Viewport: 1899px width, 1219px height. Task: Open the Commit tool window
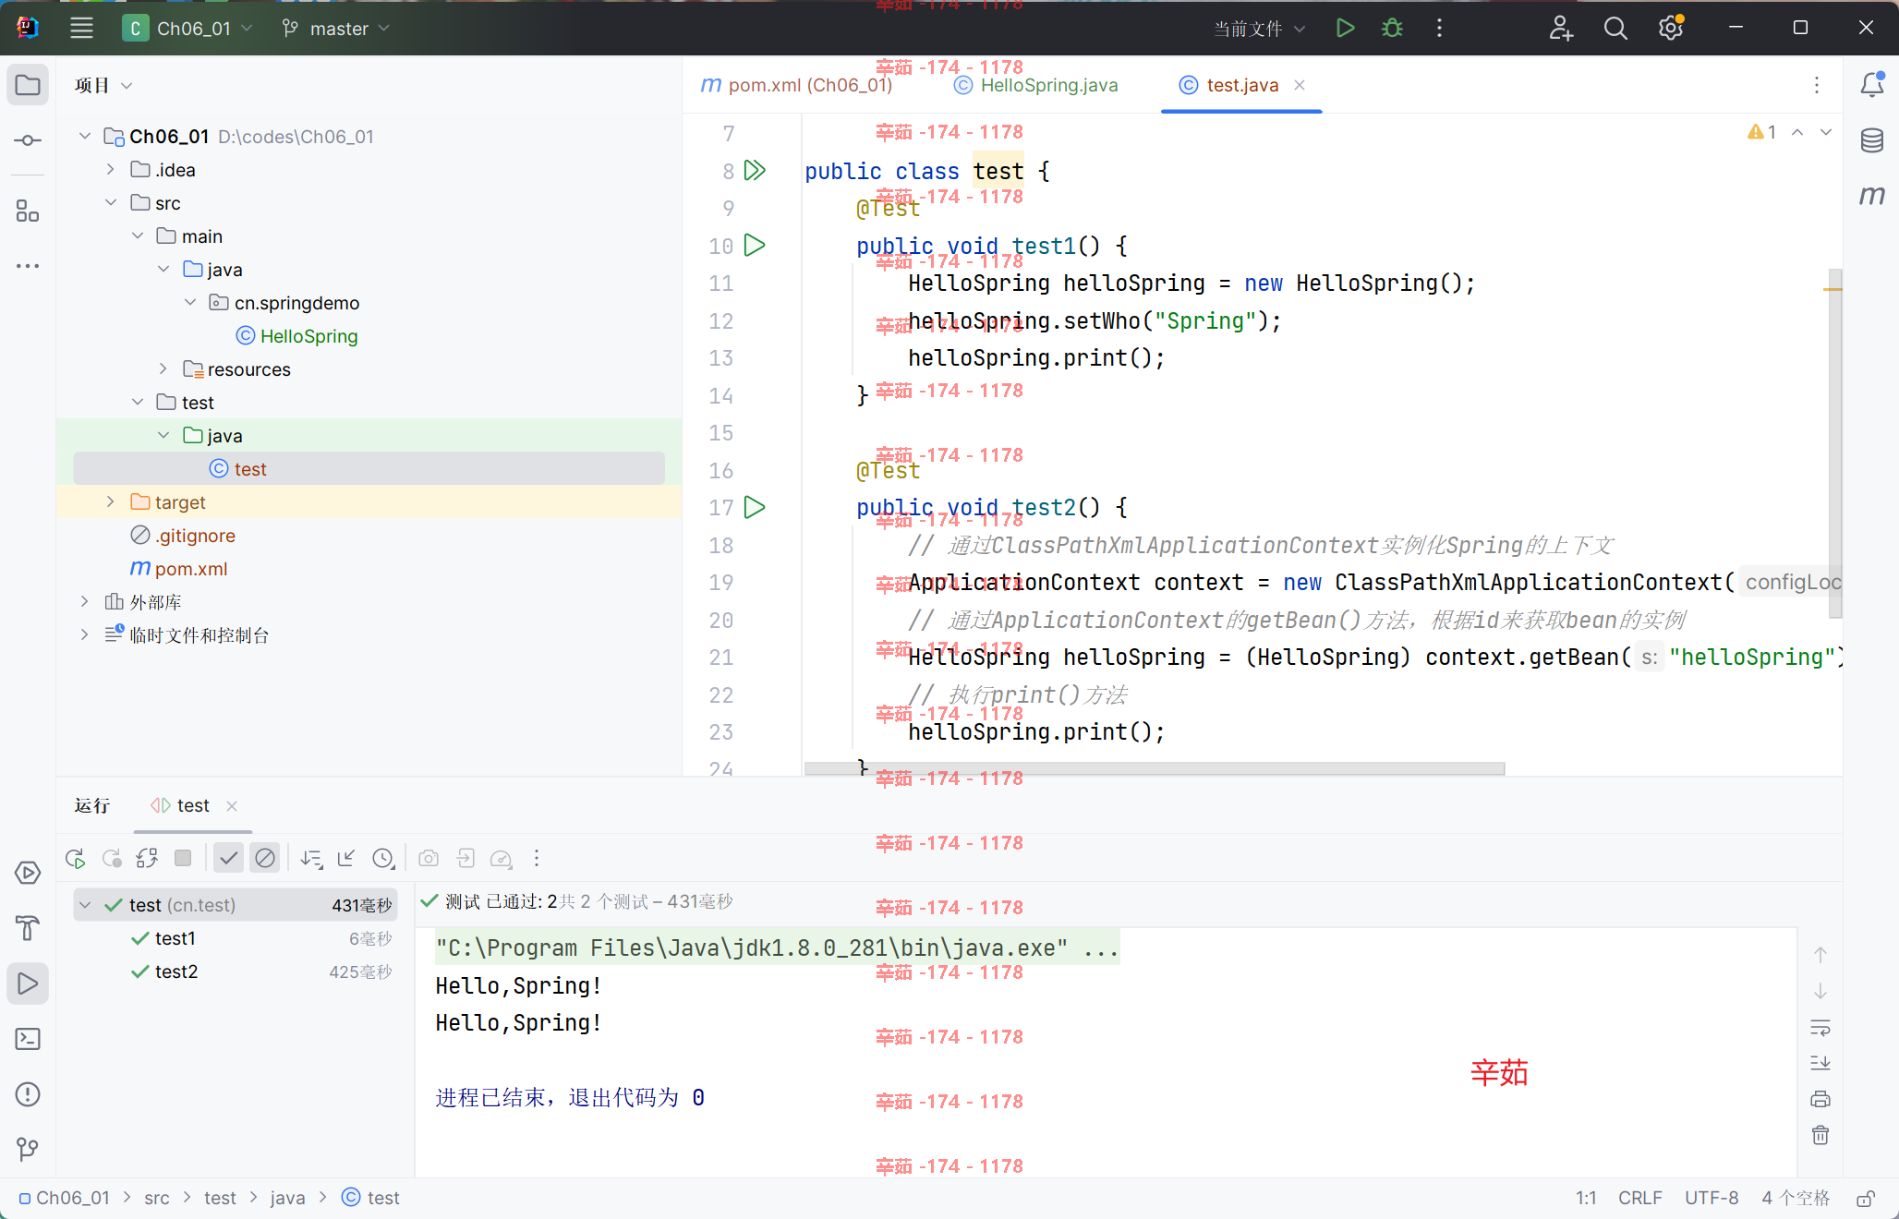[x=28, y=140]
